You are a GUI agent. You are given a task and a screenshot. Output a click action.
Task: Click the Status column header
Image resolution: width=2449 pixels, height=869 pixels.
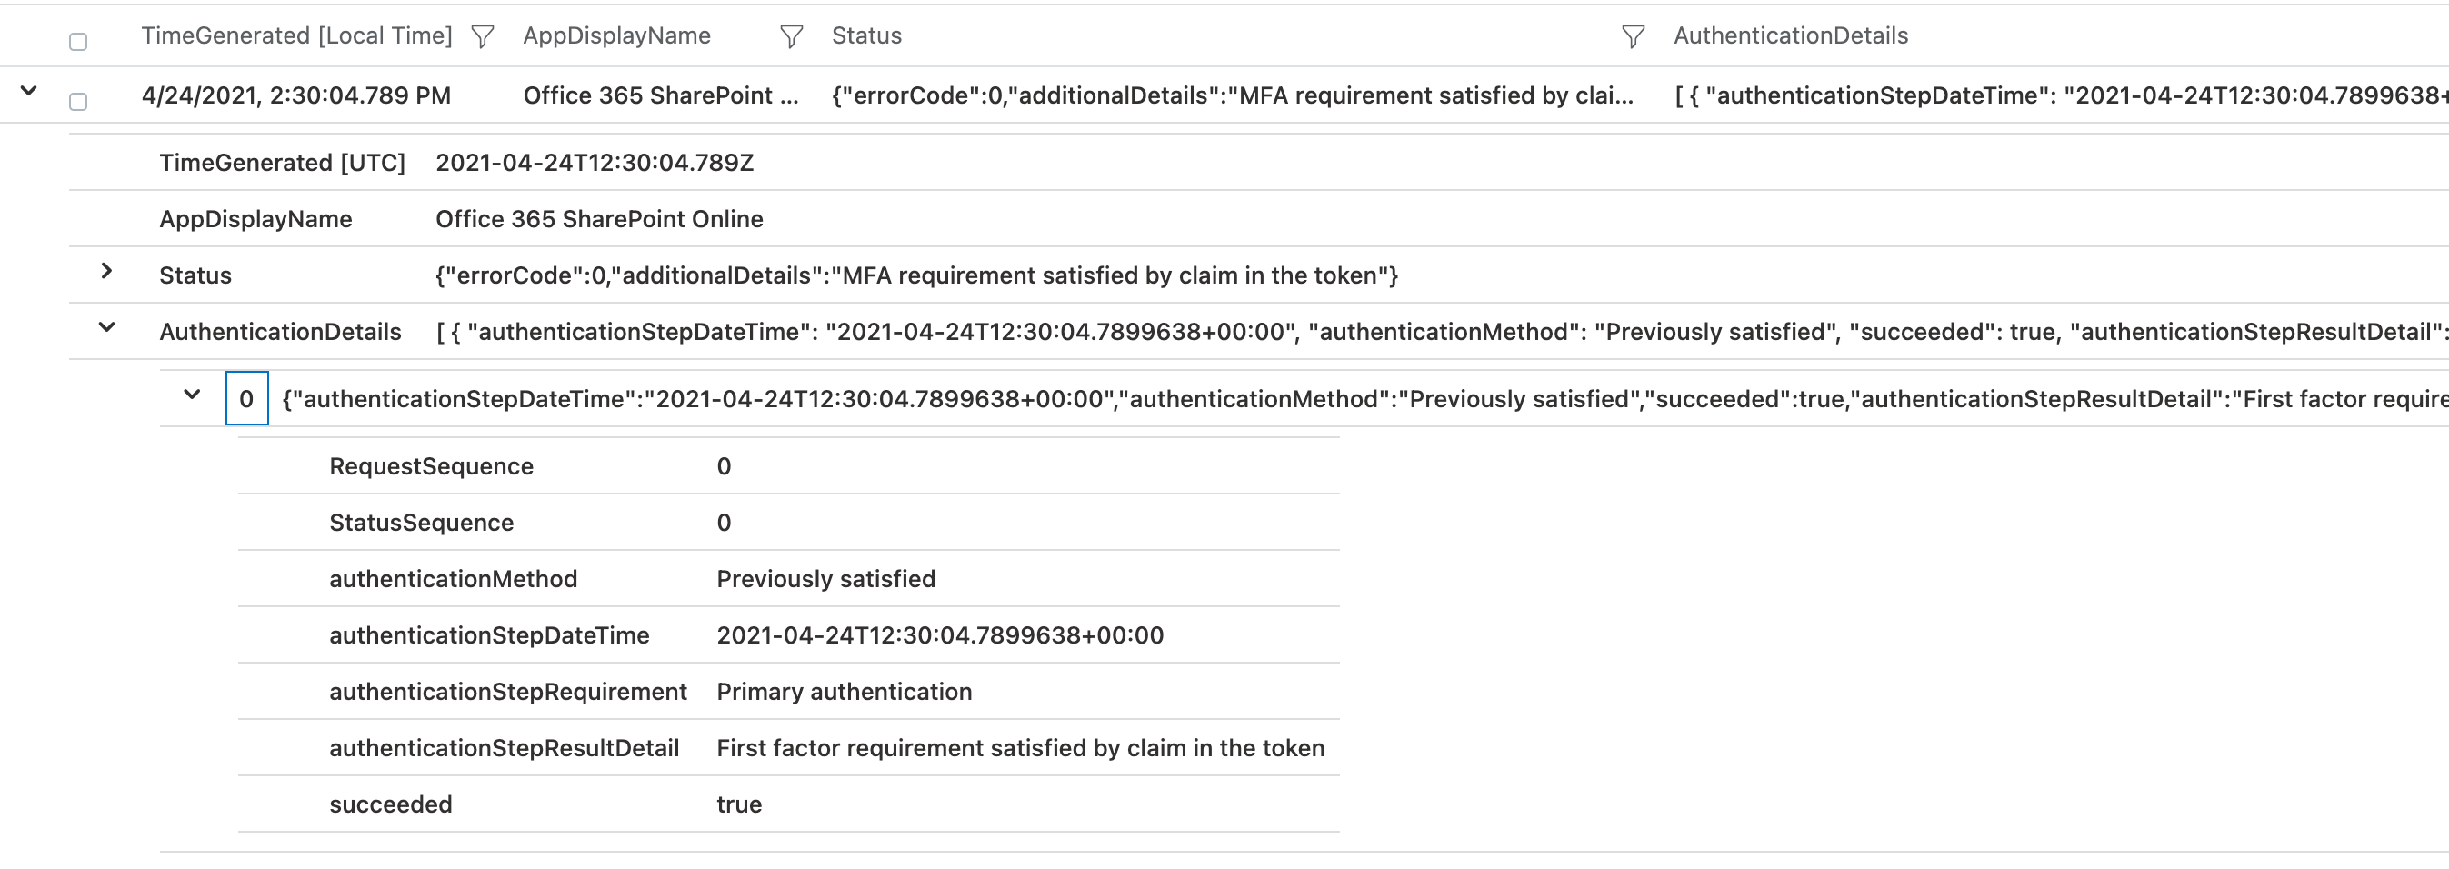(866, 35)
